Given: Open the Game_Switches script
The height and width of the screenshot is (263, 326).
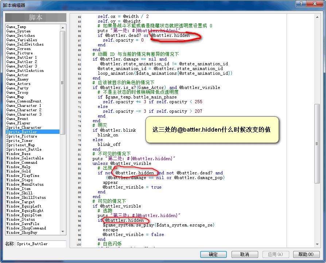Looking at the screenshot, I should [20, 35].
